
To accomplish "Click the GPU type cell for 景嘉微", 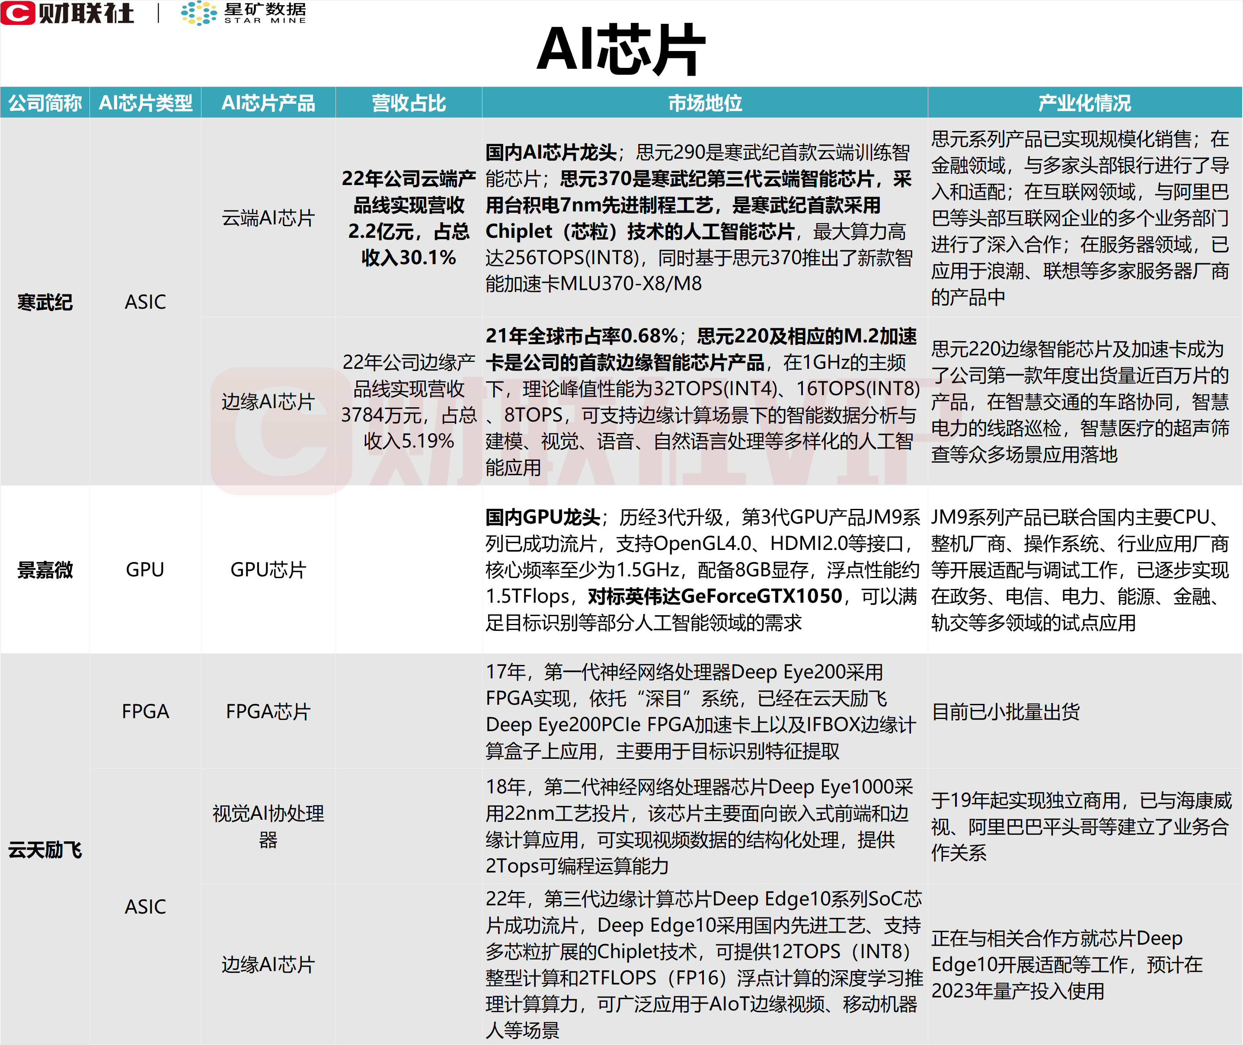I will coord(146,570).
